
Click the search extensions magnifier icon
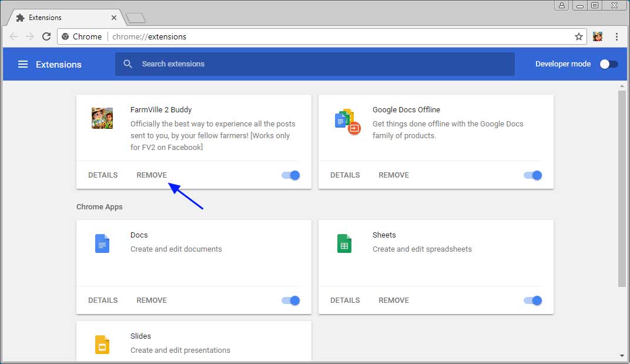click(128, 64)
